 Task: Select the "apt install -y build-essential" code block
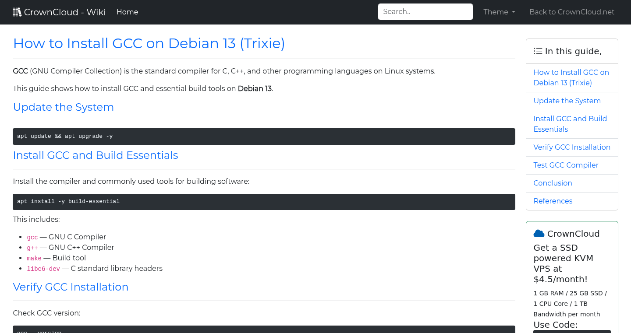(264, 201)
